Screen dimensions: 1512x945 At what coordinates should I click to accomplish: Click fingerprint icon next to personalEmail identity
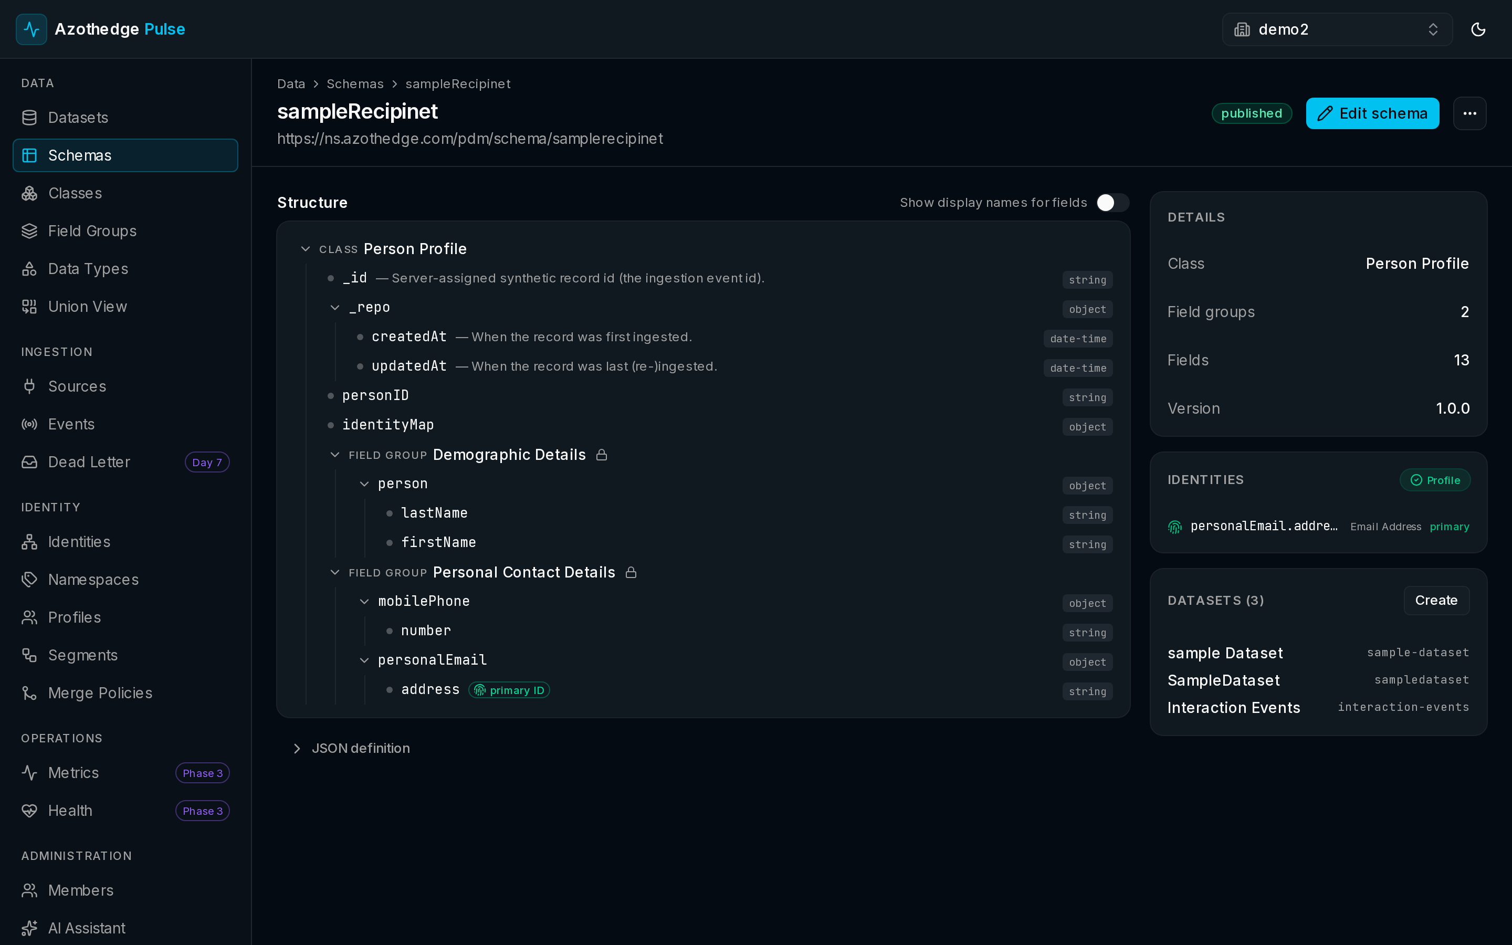click(x=1174, y=527)
